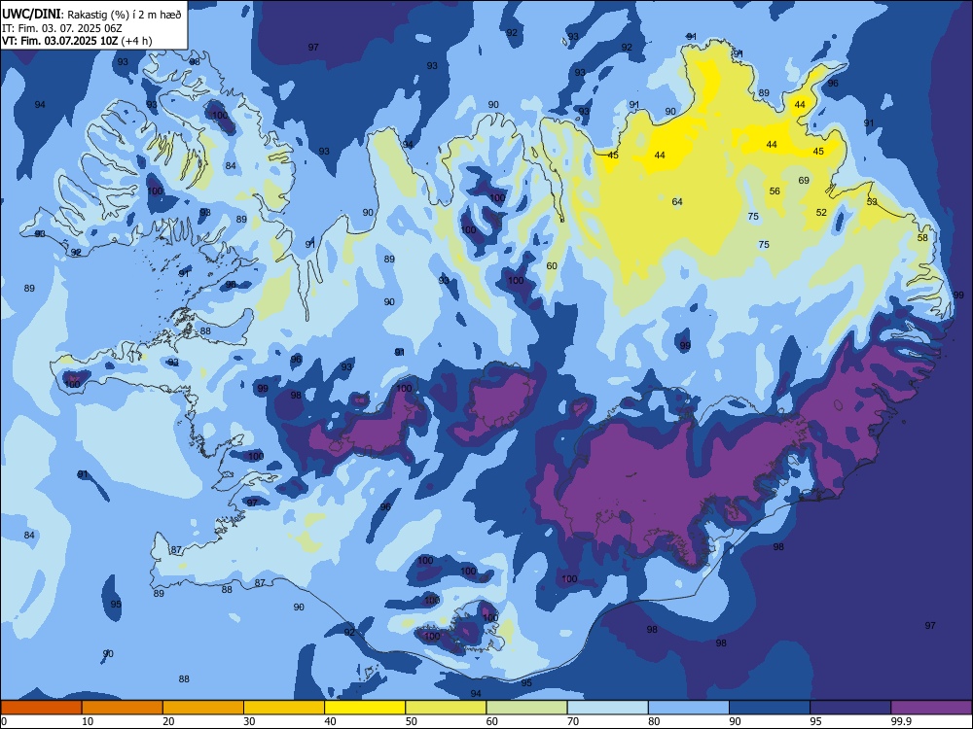Choose the light green 60–70 legend swatch
This screenshot has width=973, height=729.
pos(526,708)
